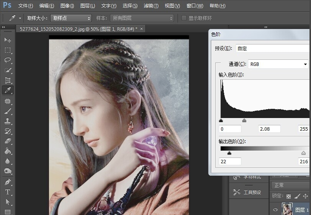Click output shadow field showing 22

coord(230,161)
